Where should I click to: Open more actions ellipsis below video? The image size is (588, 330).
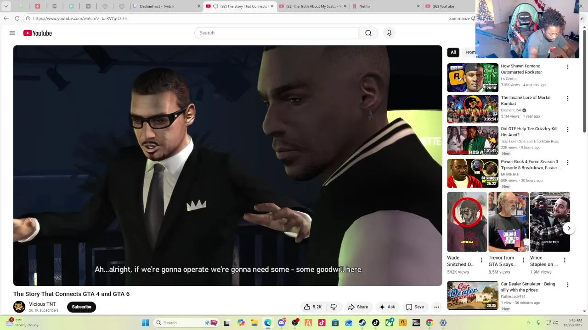437,307
